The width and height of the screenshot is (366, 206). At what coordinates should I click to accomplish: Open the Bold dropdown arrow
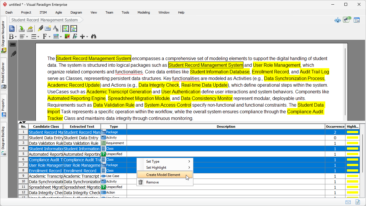(x=16, y=37)
